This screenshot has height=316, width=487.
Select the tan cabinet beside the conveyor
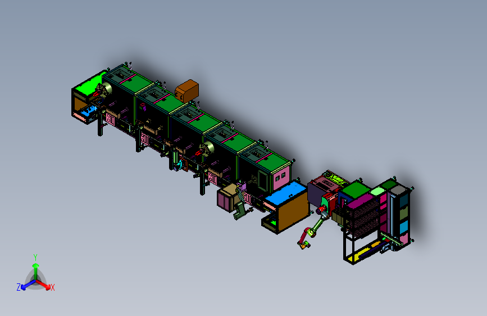point(227,197)
